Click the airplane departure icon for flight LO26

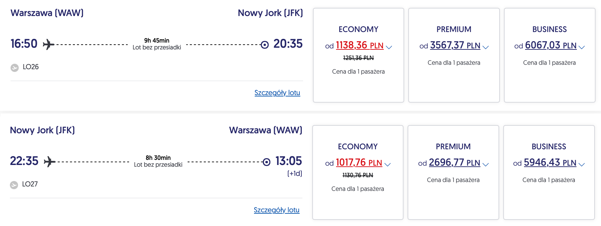pyautogui.click(x=48, y=44)
